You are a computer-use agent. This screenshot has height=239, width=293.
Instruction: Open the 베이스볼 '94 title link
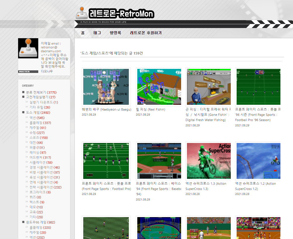point(158,189)
